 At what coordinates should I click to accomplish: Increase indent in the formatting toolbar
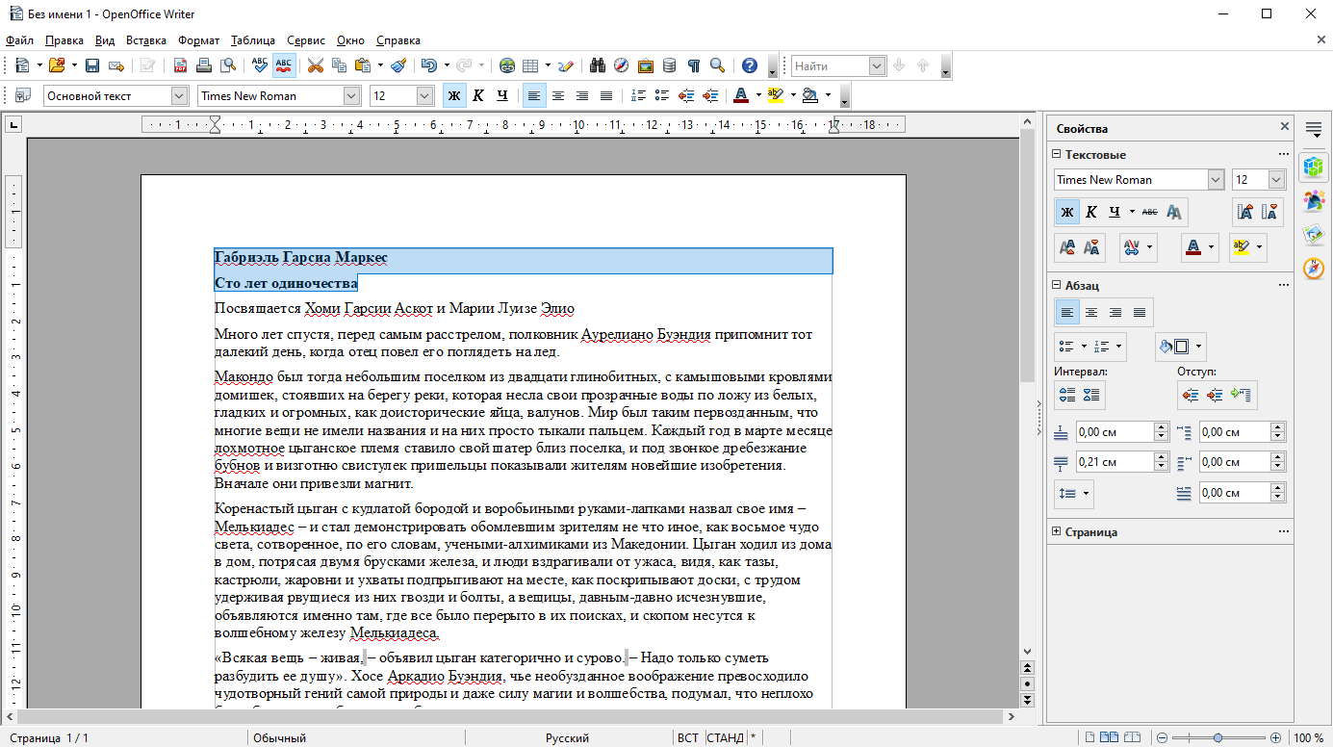coord(710,95)
